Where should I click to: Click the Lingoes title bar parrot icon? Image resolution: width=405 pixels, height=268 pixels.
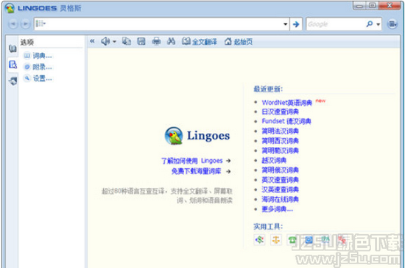pos(10,8)
